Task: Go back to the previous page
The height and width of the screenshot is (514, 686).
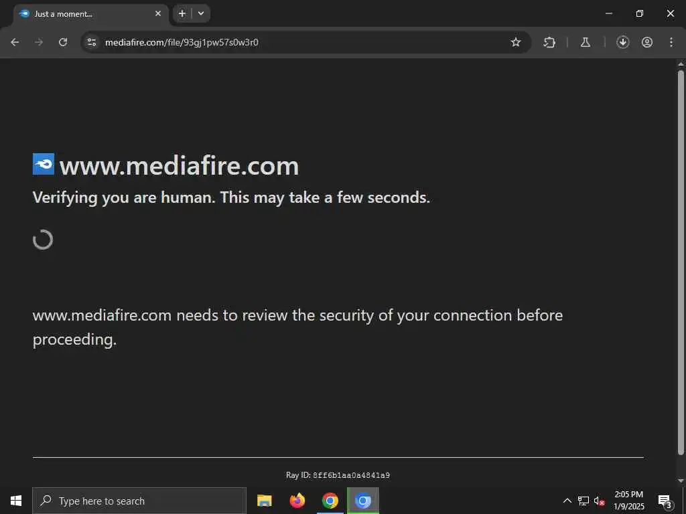Action: pos(15,42)
